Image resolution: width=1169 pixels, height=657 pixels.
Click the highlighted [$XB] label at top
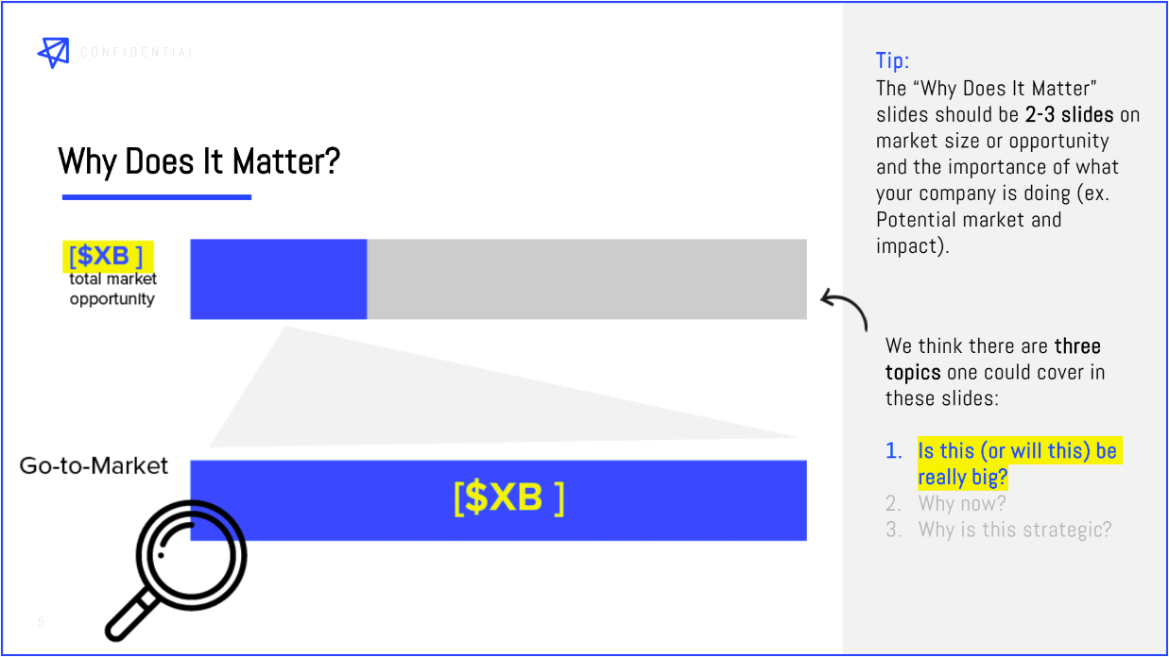(x=108, y=256)
